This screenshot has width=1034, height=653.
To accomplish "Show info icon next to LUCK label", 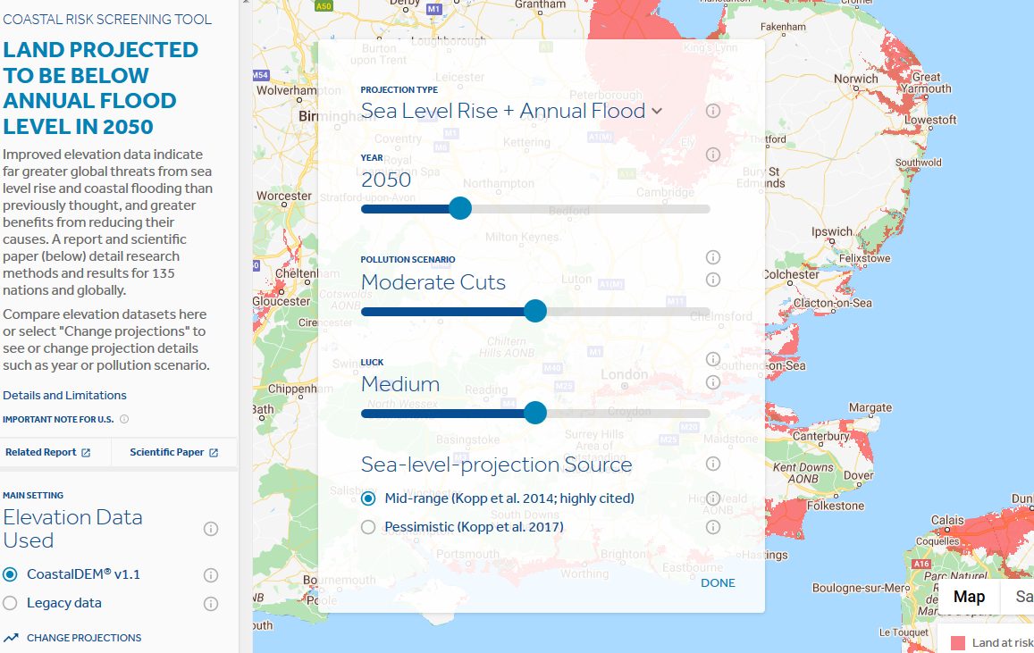I will (713, 359).
